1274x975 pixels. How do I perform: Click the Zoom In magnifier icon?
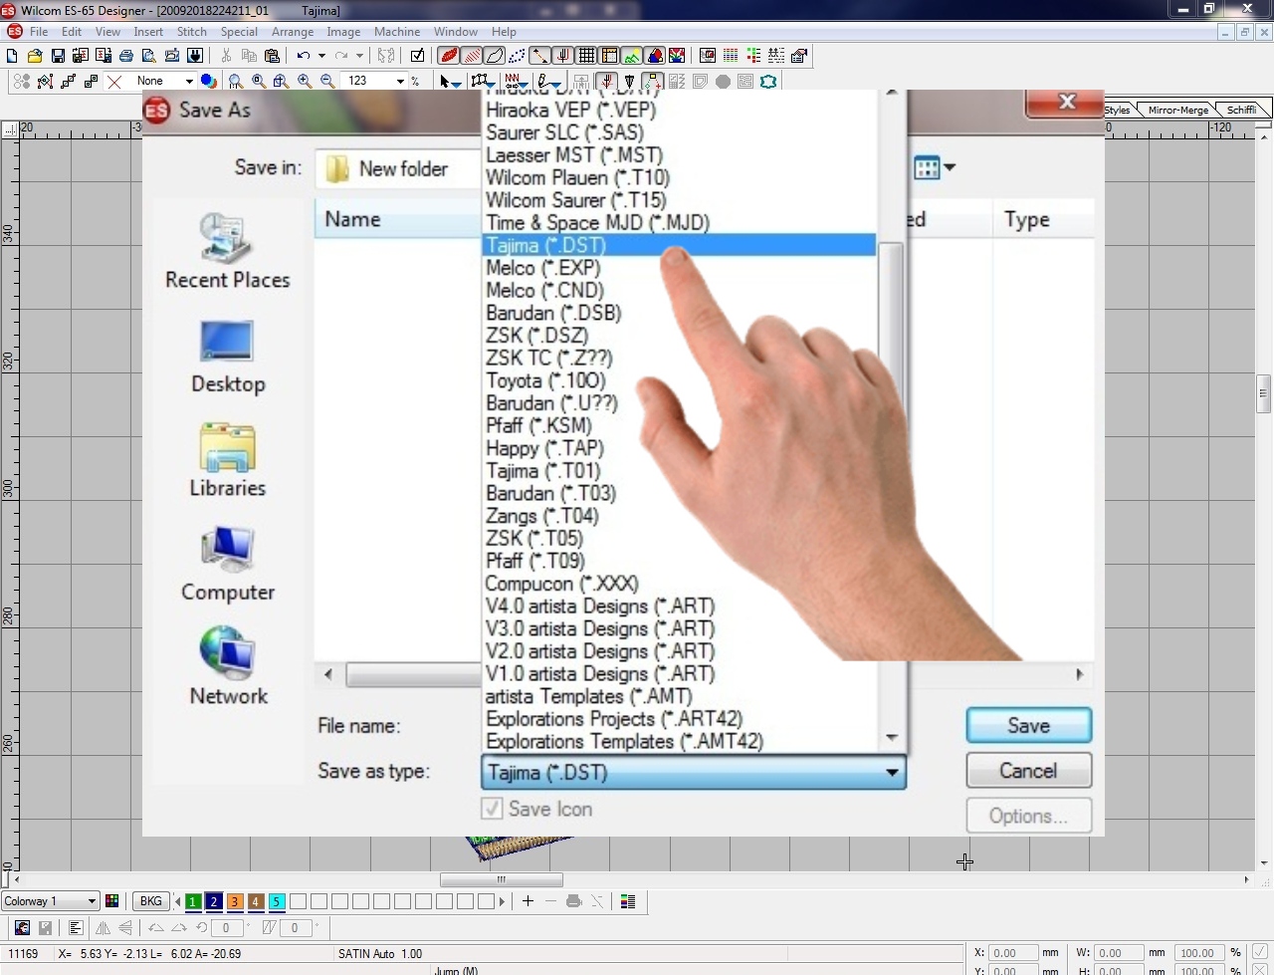[305, 82]
